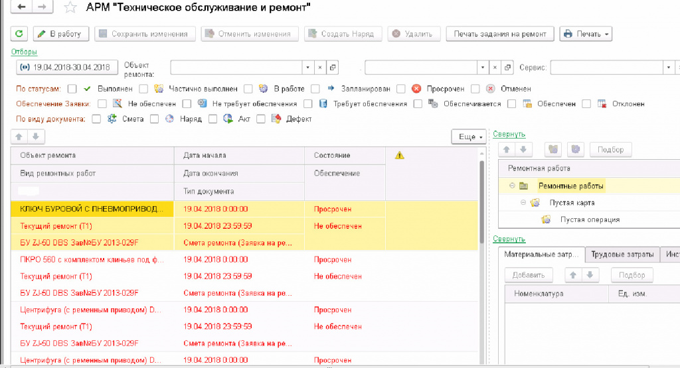Click move down arrow above repair list
Image resolution: width=680 pixels, height=368 pixels.
click(35, 137)
